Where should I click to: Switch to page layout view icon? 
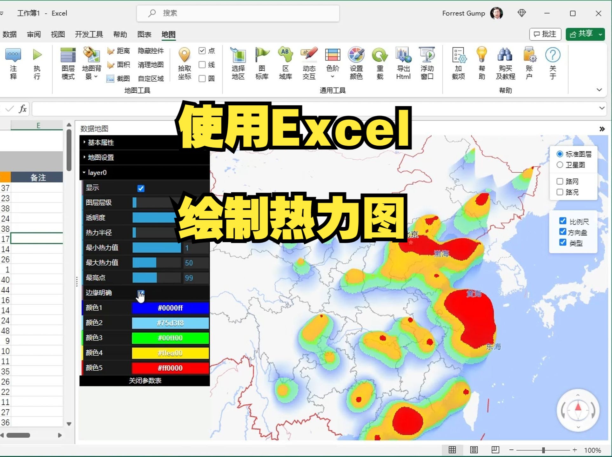[474, 450]
